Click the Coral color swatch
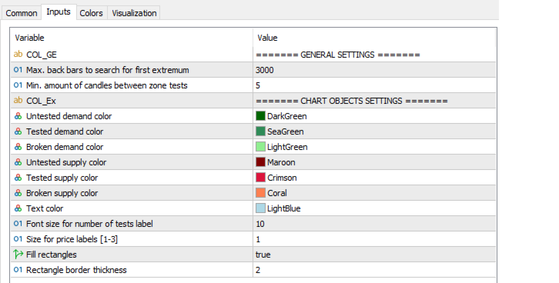The image size is (559, 283). (260, 193)
